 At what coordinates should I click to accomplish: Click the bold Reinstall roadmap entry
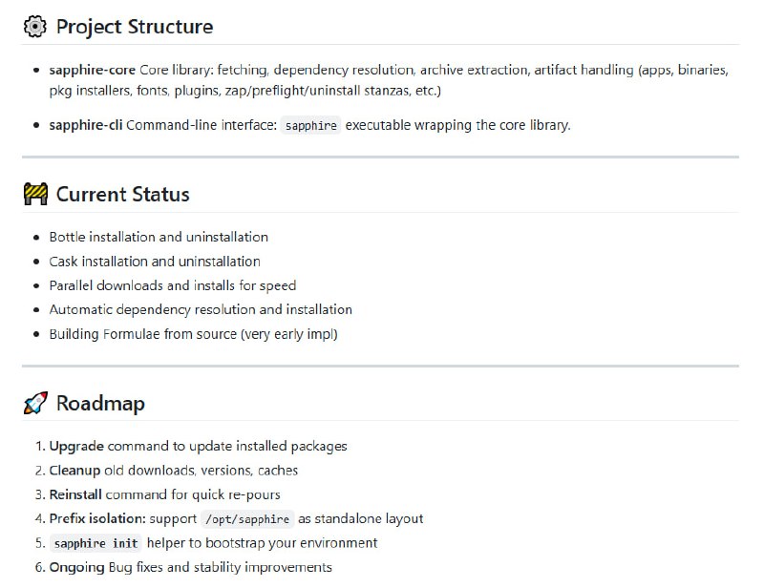76,494
